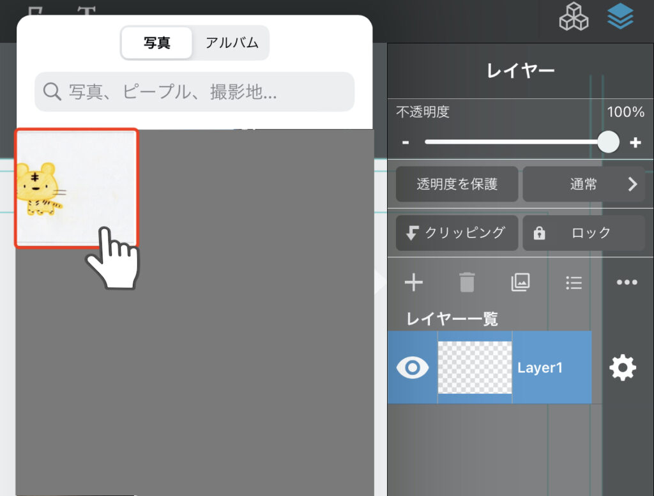654x496 pixels.
Task: Open more layer options ellipsis
Action: 627,282
